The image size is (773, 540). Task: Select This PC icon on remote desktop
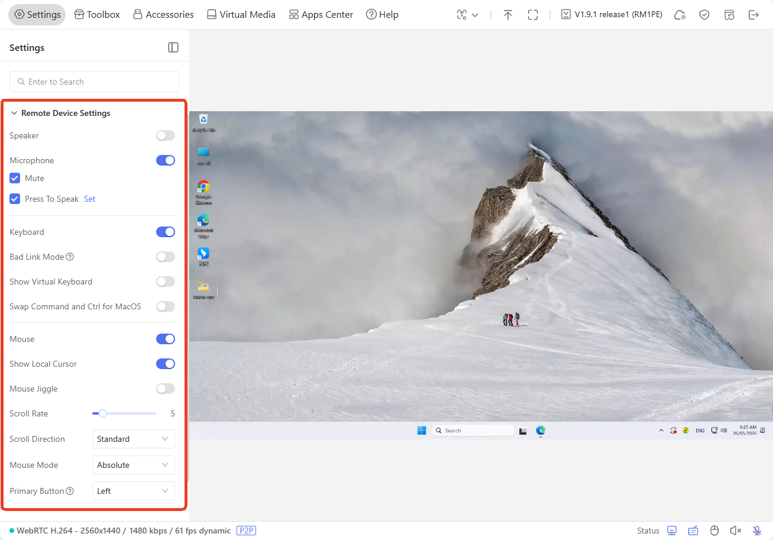click(x=203, y=156)
